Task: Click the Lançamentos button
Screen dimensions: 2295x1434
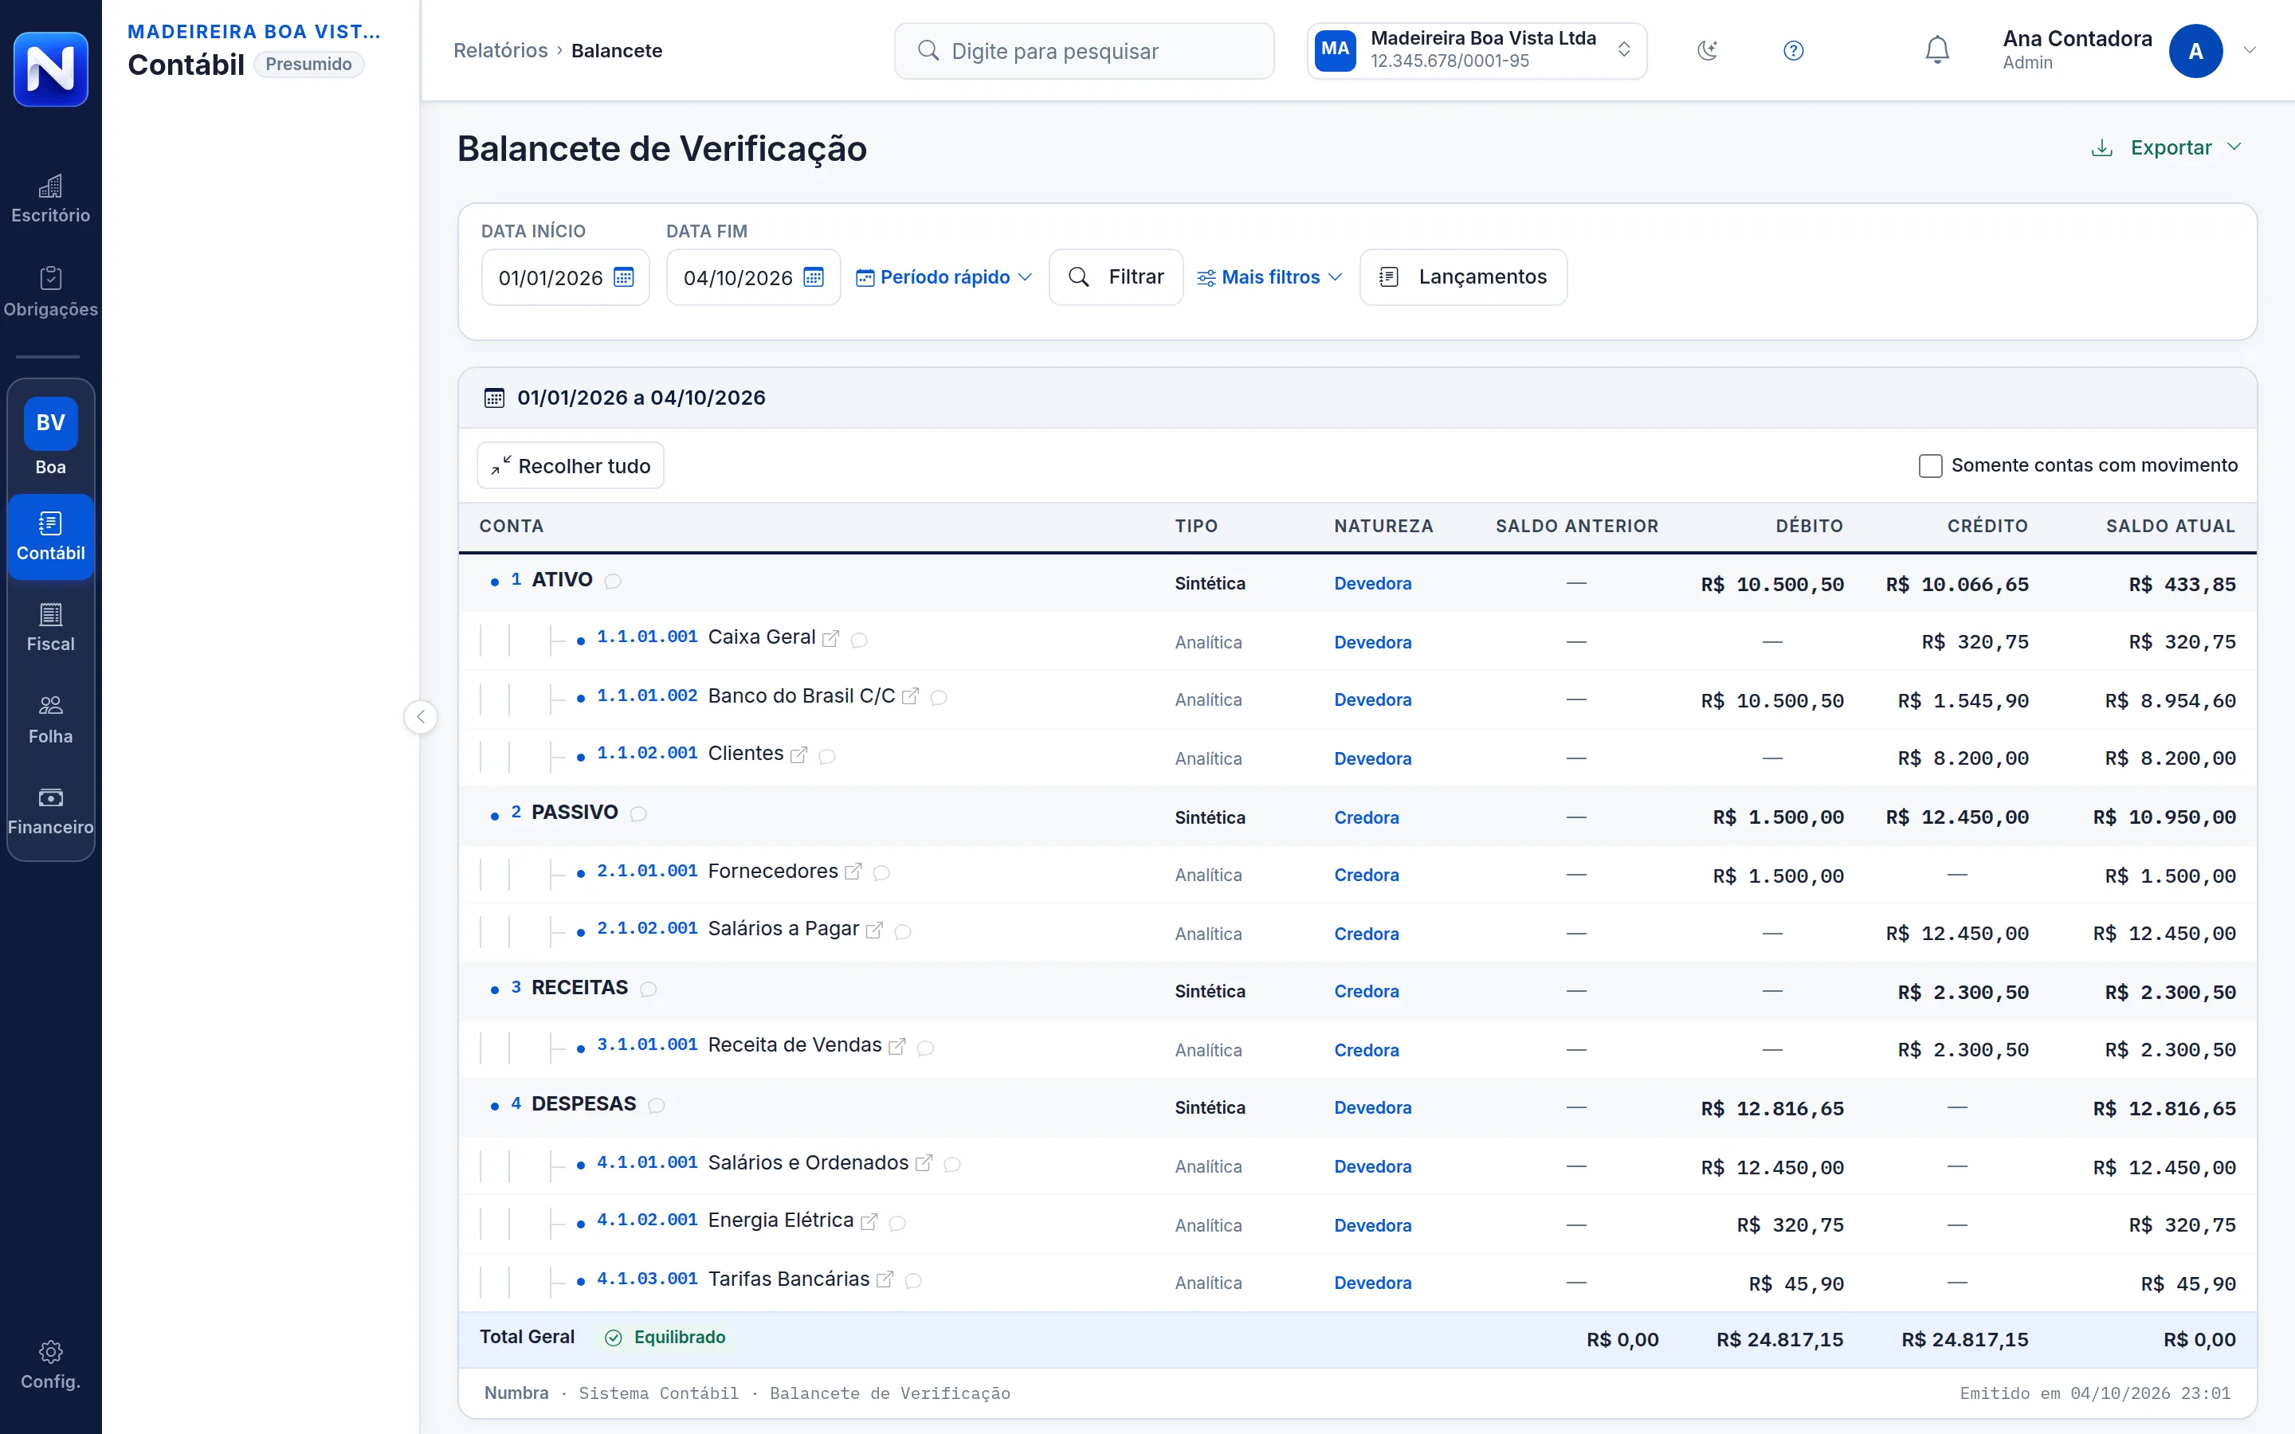Action: pyautogui.click(x=1463, y=277)
